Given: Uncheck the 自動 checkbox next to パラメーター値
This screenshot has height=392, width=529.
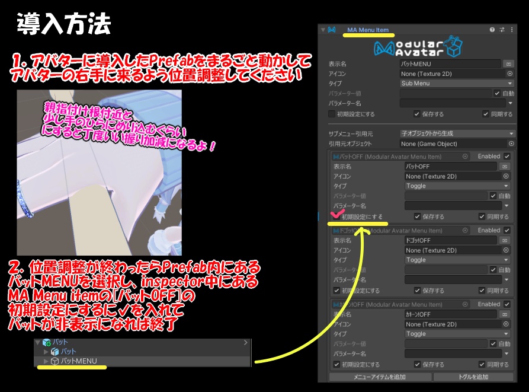Looking at the screenshot, I should 496,93.
